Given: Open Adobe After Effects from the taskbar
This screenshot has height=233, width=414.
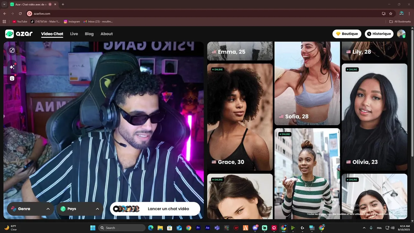Looking at the screenshot, I should coord(208,228).
